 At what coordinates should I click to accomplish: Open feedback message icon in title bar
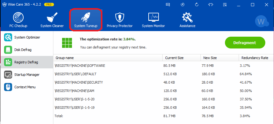pyautogui.click(x=168, y=5)
